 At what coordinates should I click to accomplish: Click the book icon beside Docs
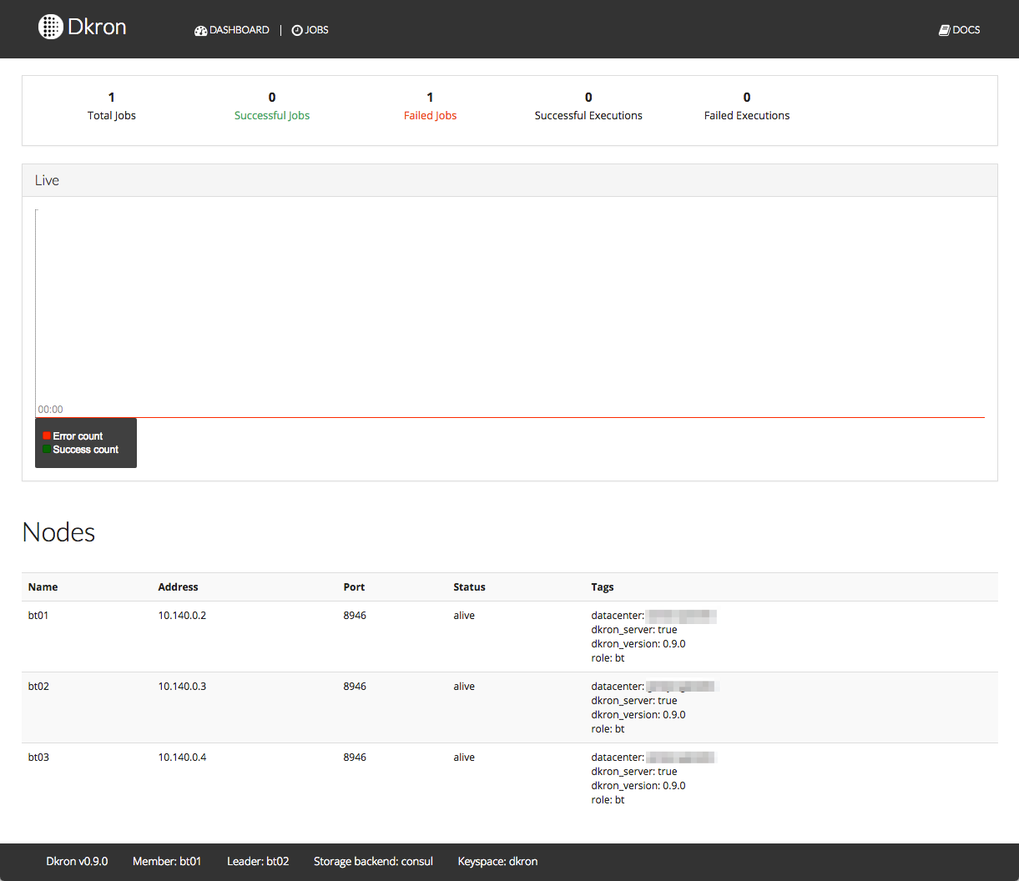(x=944, y=30)
